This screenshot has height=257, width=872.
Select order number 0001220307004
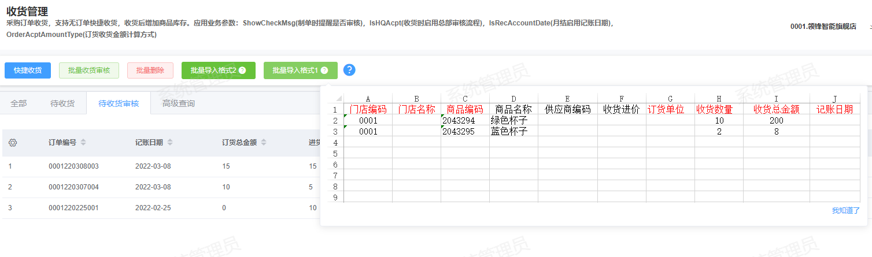(73, 187)
